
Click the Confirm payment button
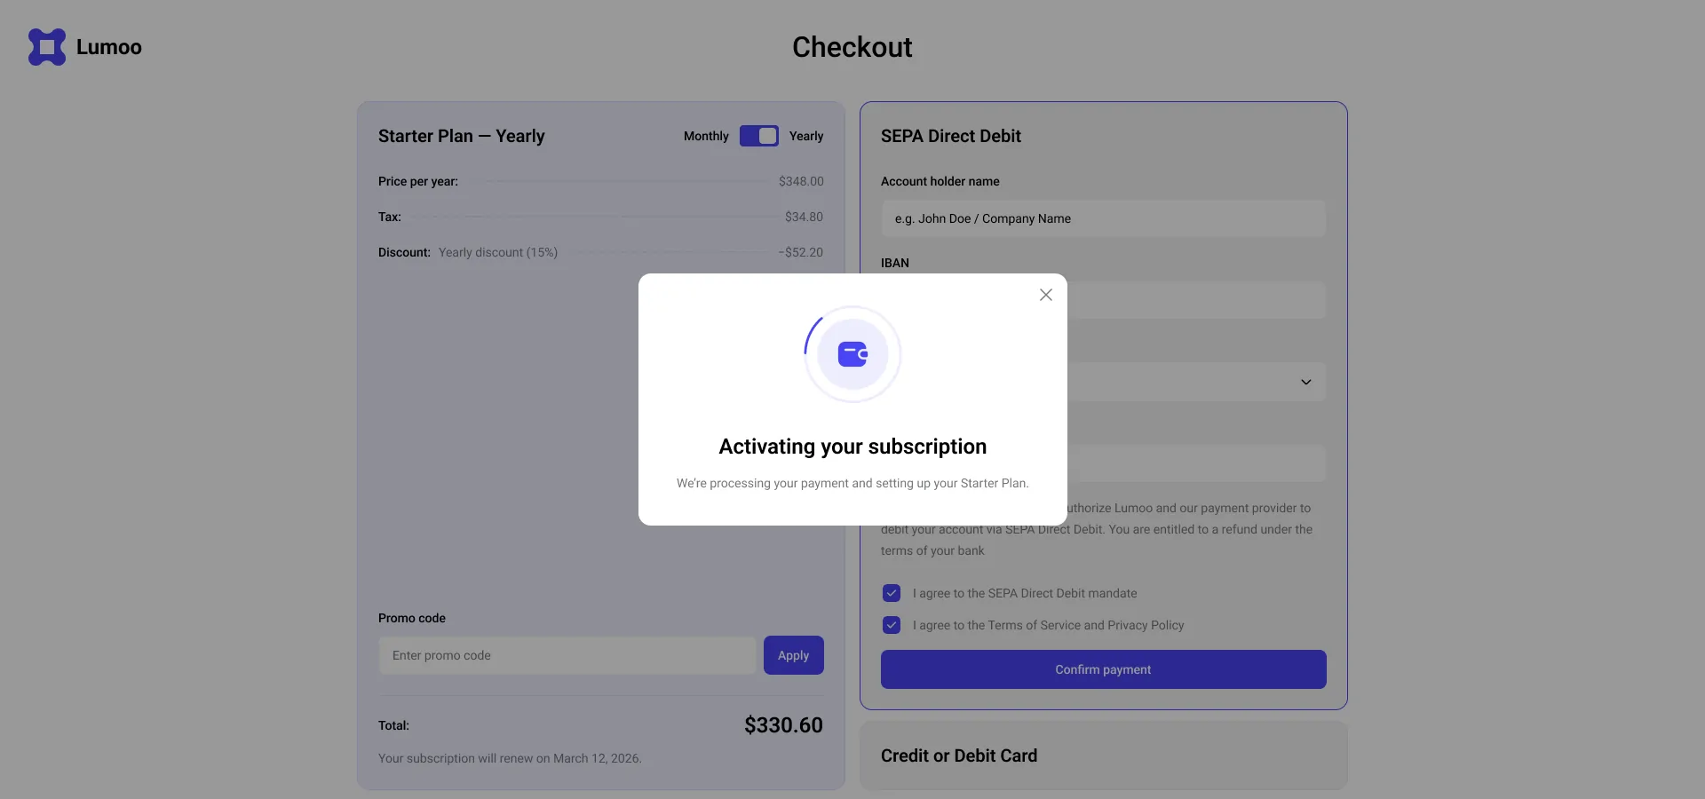(1104, 669)
